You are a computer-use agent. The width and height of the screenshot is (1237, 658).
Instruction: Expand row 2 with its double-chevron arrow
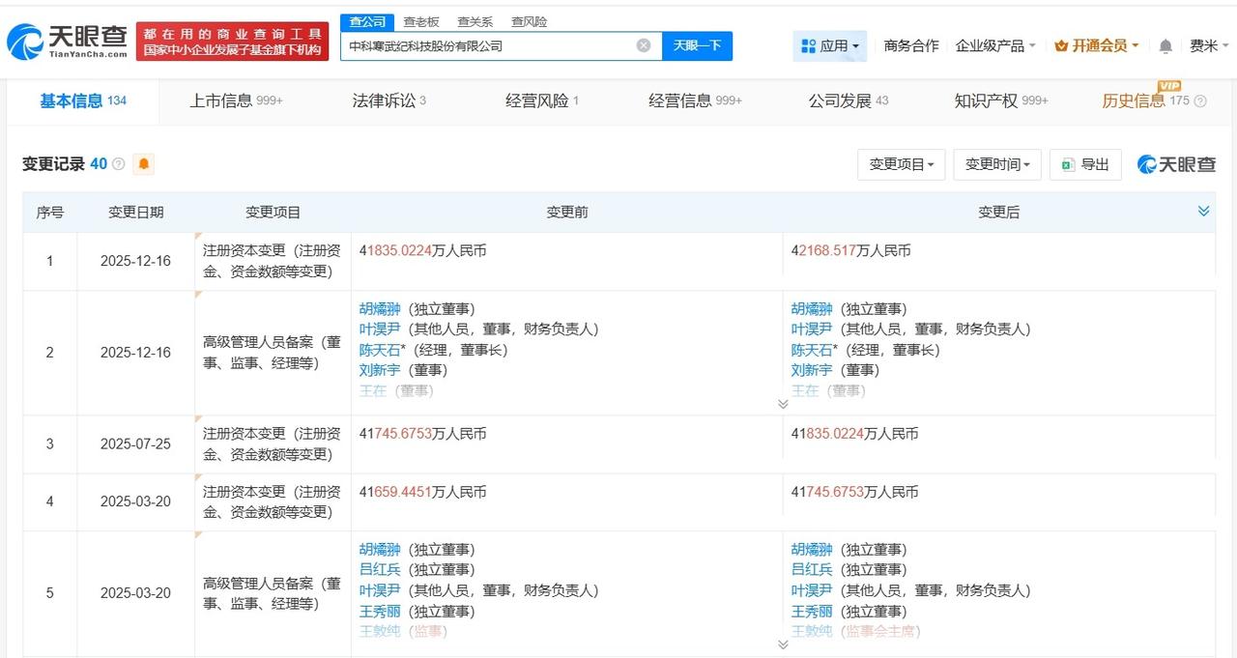tap(784, 404)
